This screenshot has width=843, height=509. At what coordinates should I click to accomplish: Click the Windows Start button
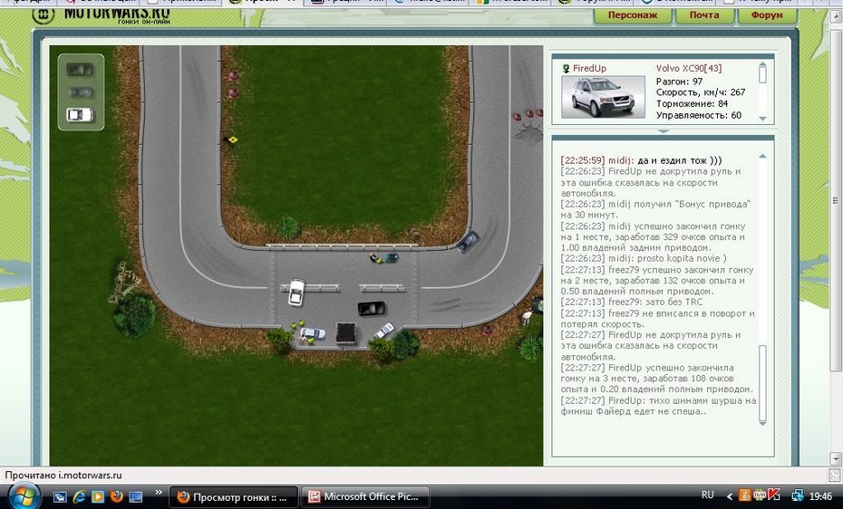pyautogui.click(x=22, y=496)
